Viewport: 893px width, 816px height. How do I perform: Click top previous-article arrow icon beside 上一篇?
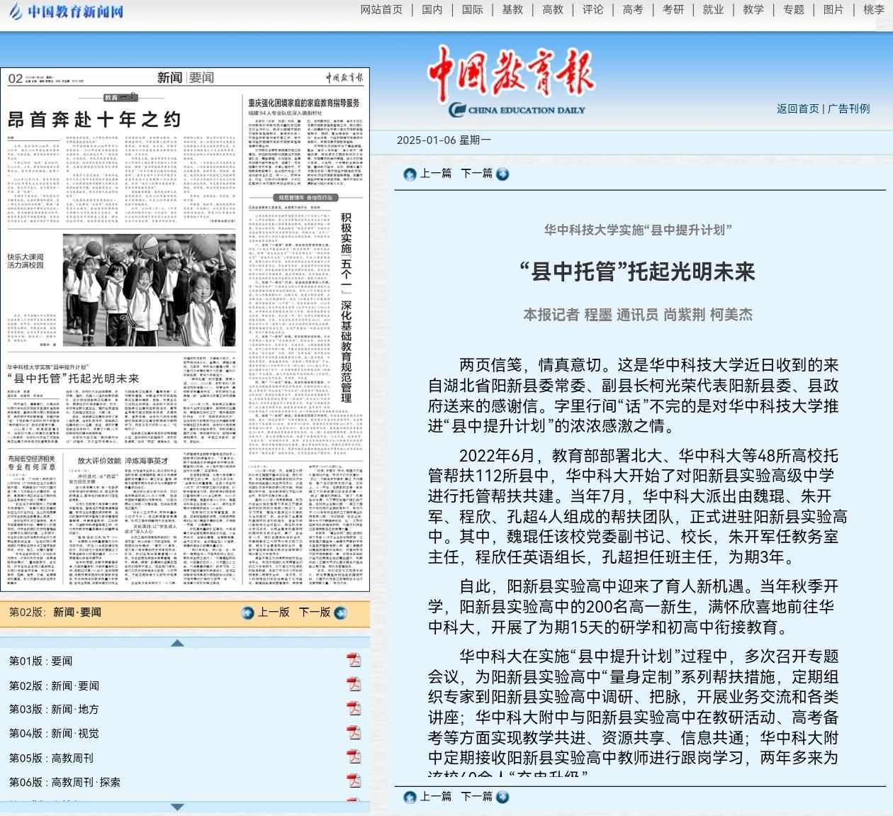pyautogui.click(x=410, y=174)
